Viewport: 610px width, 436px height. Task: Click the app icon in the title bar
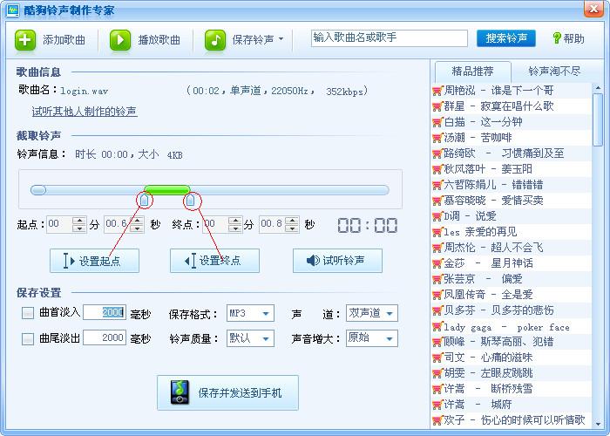click(13, 10)
